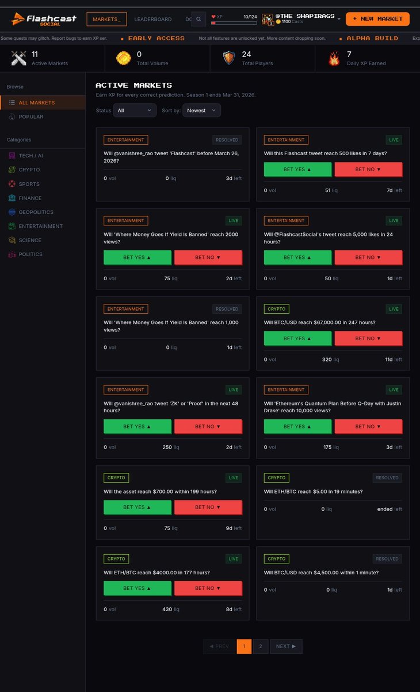
Task: Bet Yes on 2000 views market
Action: tap(138, 257)
